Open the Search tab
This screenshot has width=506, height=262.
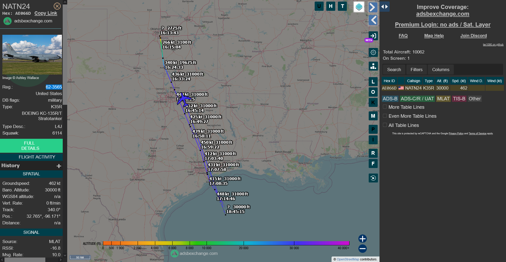click(x=394, y=70)
